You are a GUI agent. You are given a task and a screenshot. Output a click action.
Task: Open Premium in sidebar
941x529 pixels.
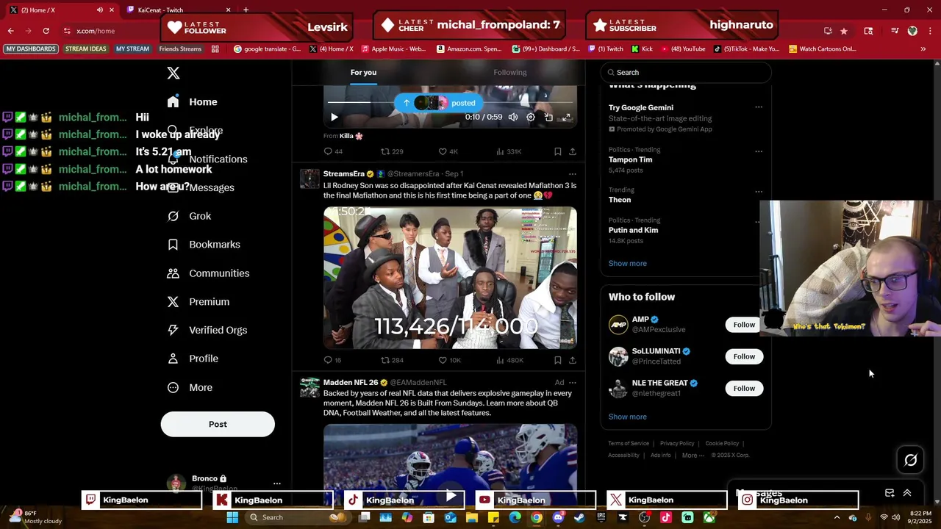198,302
